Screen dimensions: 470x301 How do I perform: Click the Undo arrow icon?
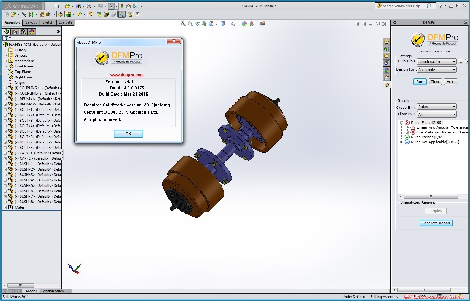(100, 6)
